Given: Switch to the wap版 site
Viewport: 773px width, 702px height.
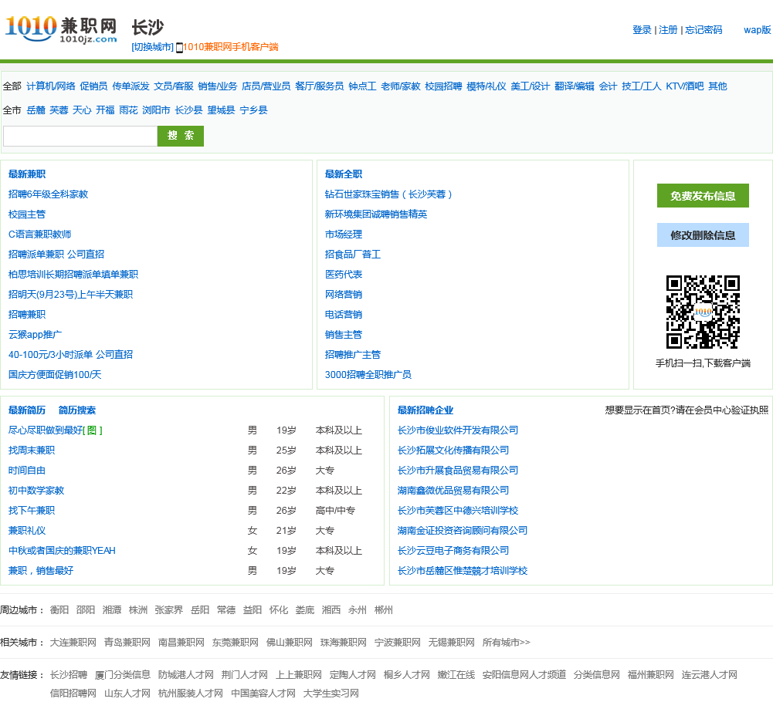Looking at the screenshot, I should 758,30.
